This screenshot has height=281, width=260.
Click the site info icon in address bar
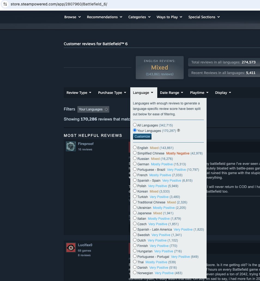point(5,4)
